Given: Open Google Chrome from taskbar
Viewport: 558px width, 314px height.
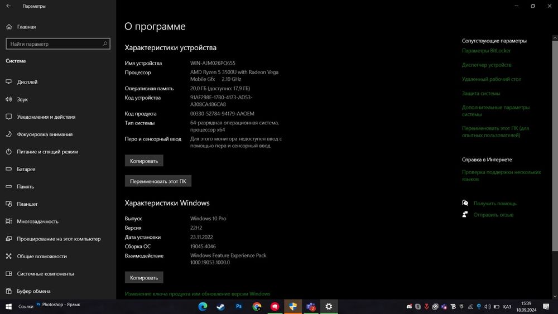Looking at the screenshot, I should 257,307.
